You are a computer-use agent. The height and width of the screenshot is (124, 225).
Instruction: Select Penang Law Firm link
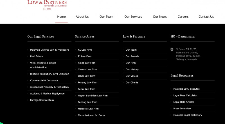click(x=87, y=82)
